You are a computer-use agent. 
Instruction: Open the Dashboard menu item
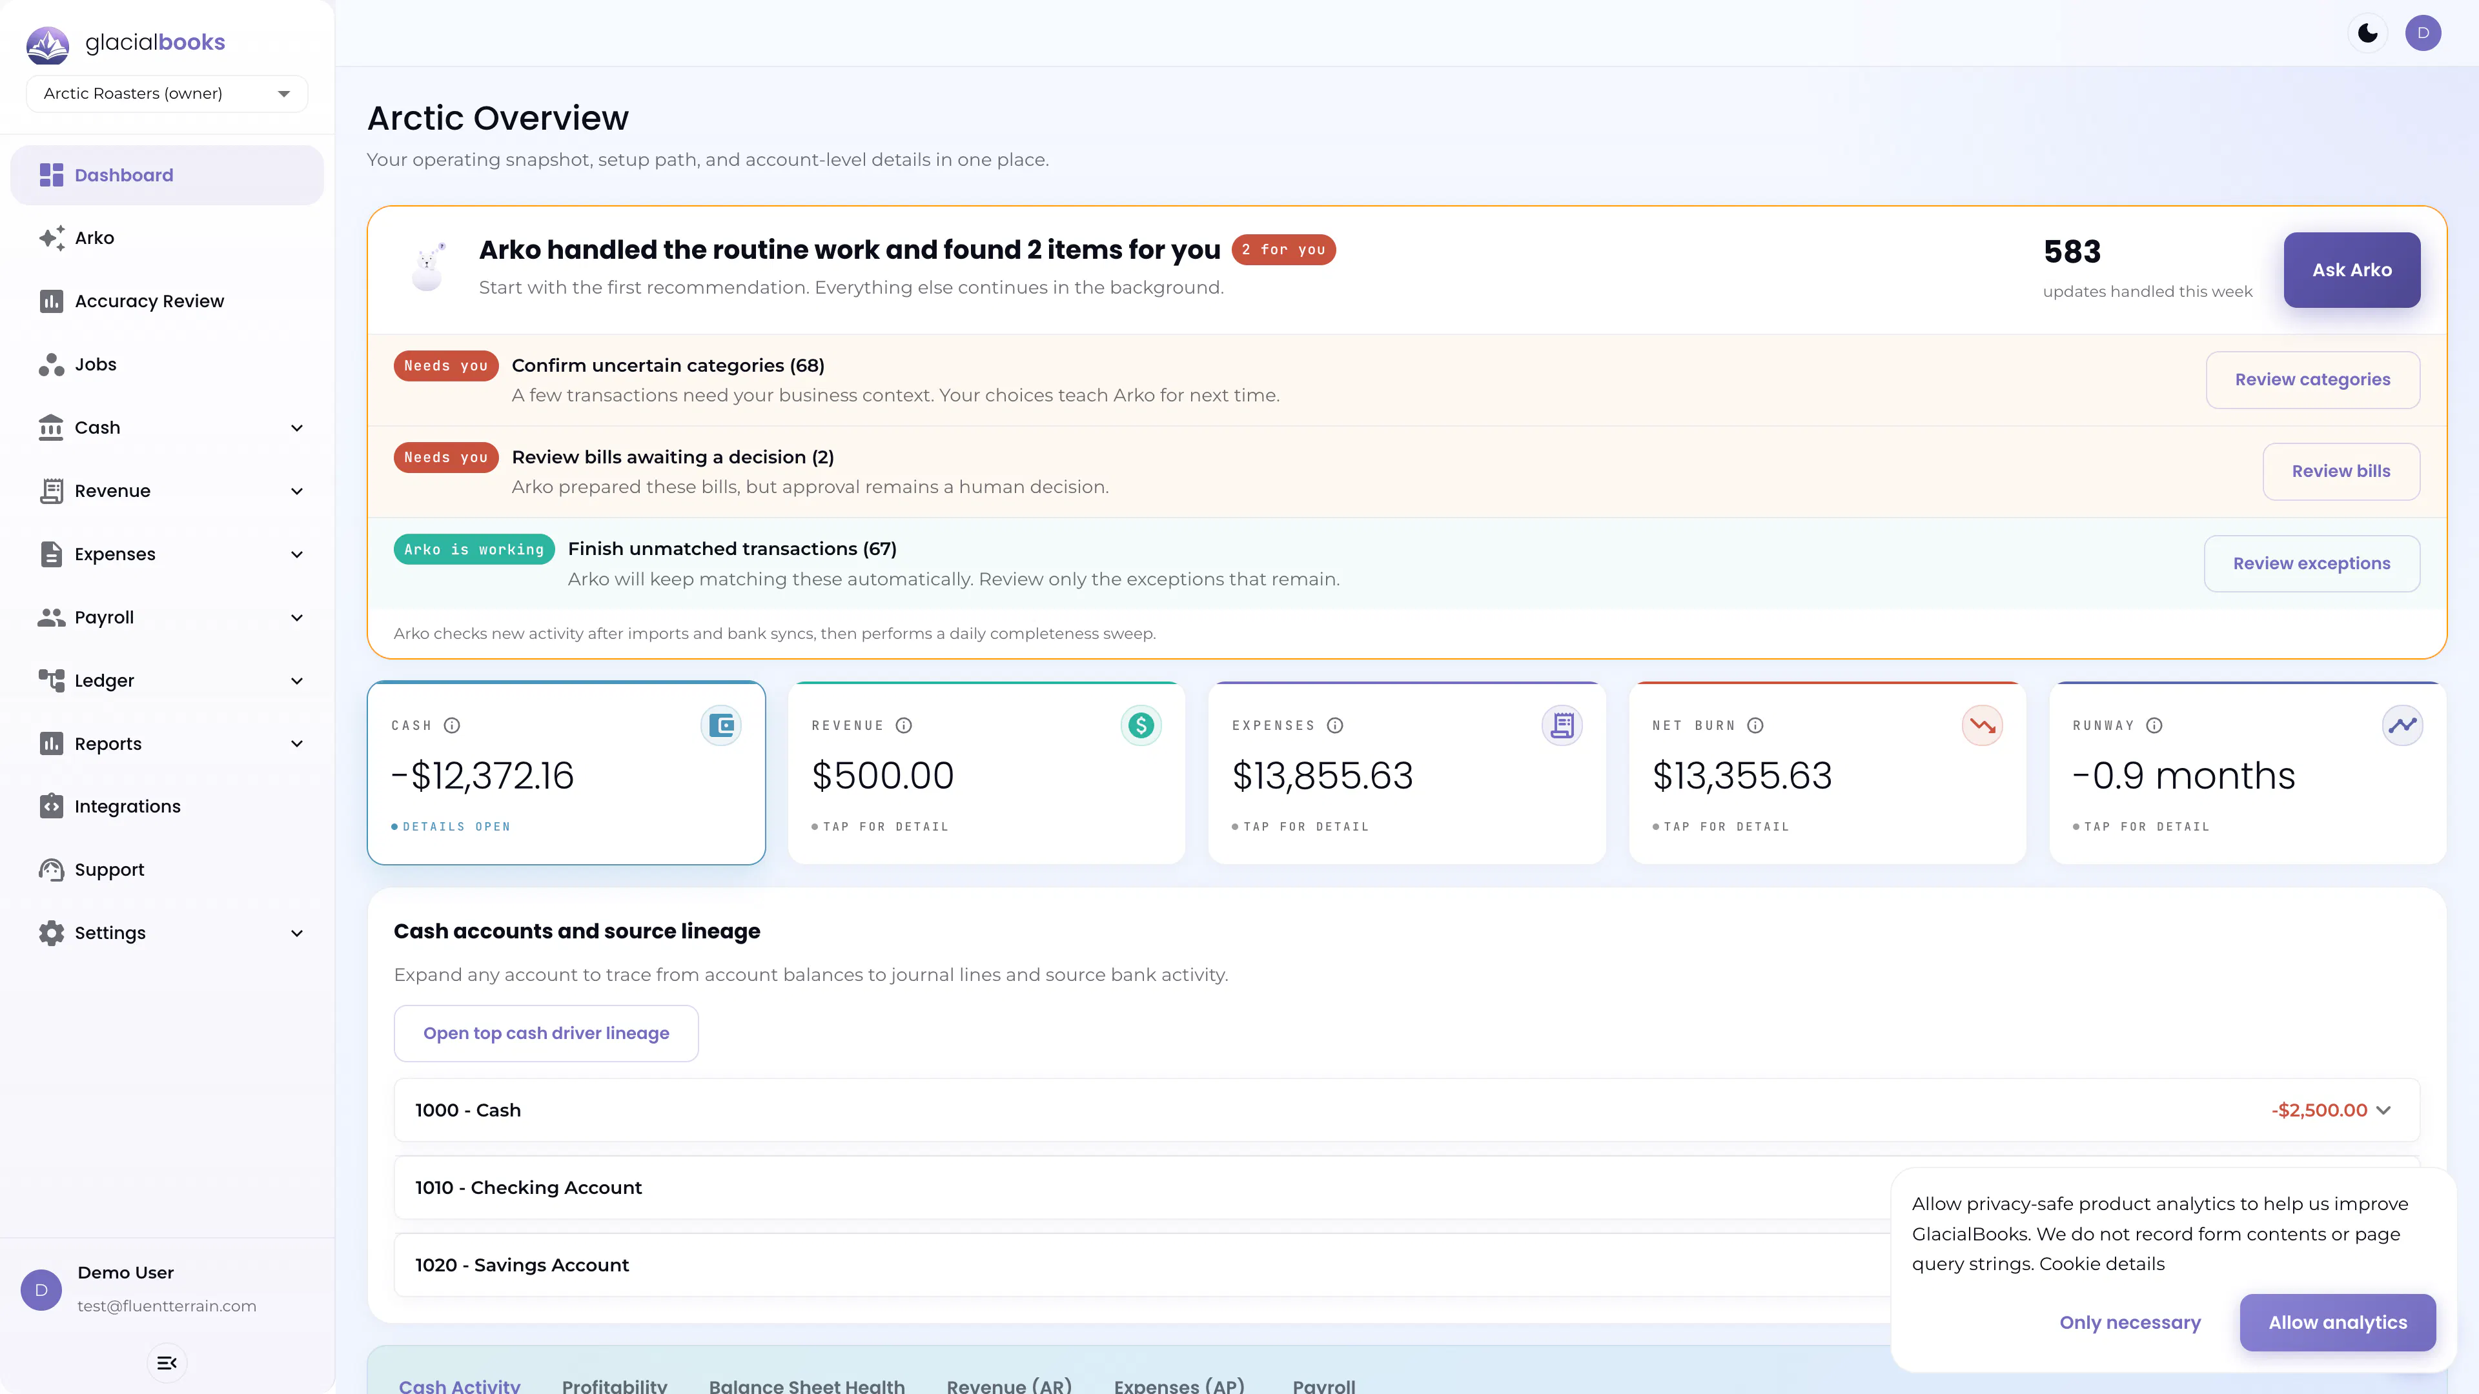tap(167, 175)
